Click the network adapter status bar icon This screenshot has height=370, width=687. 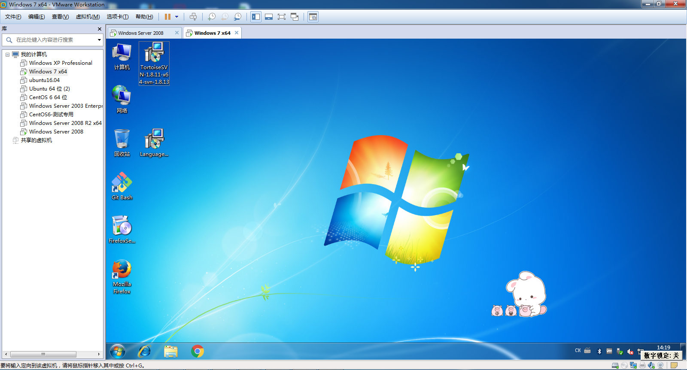pos(633,365)
